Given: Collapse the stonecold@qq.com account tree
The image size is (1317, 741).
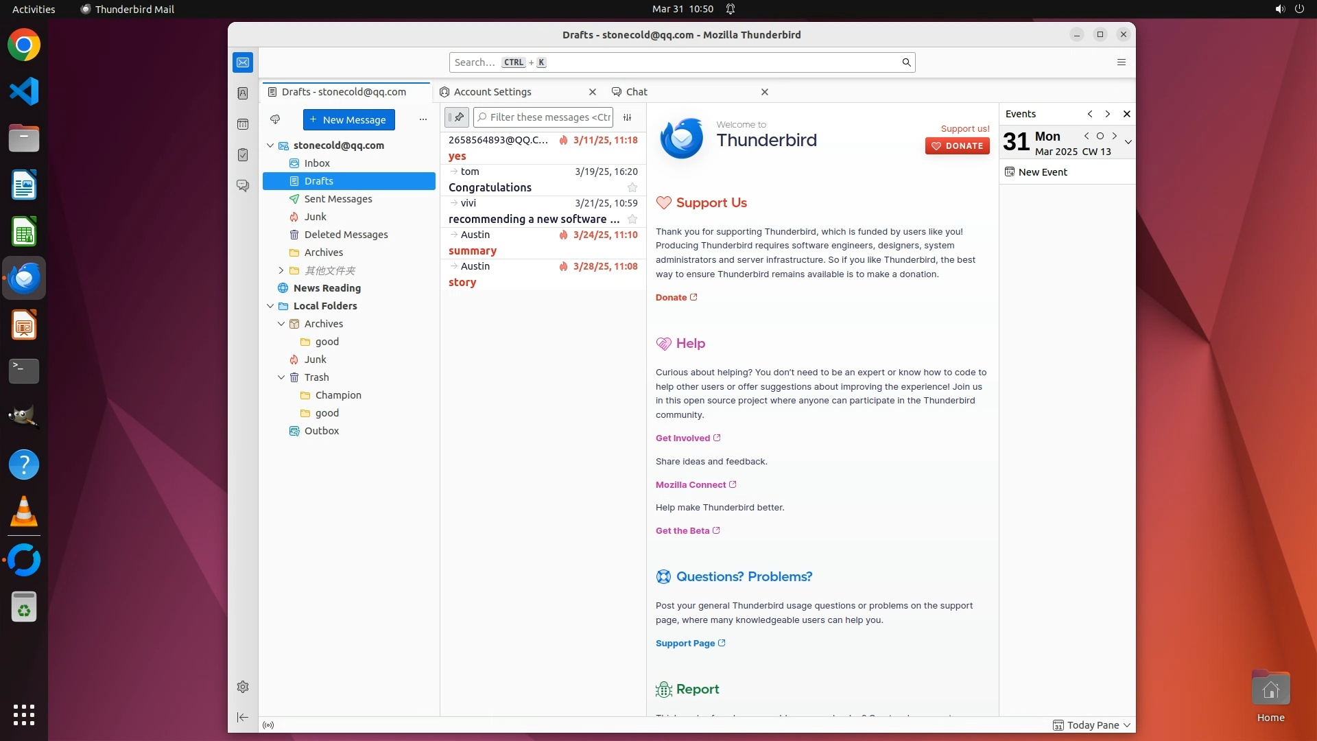Looking at the screenshot, I should click(270, 145).
